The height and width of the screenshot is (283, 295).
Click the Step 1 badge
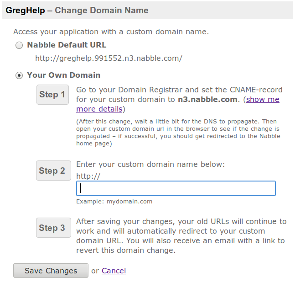click(52, 95)
